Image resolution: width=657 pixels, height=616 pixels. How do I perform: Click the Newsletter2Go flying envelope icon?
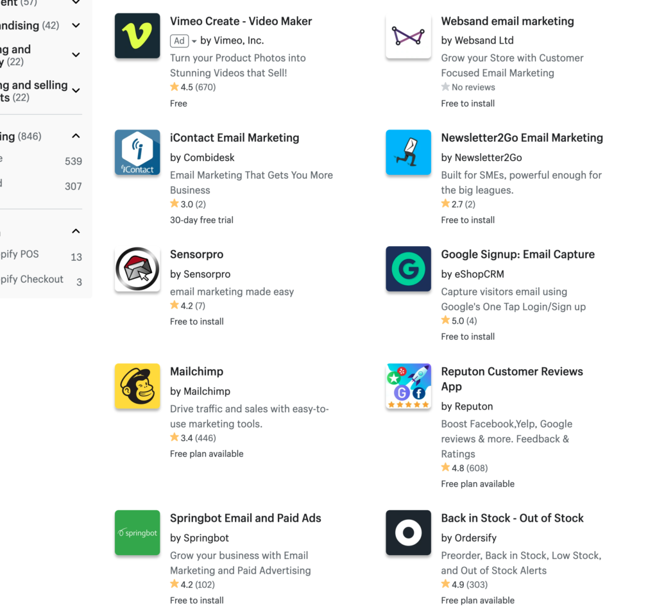(408, 152)
